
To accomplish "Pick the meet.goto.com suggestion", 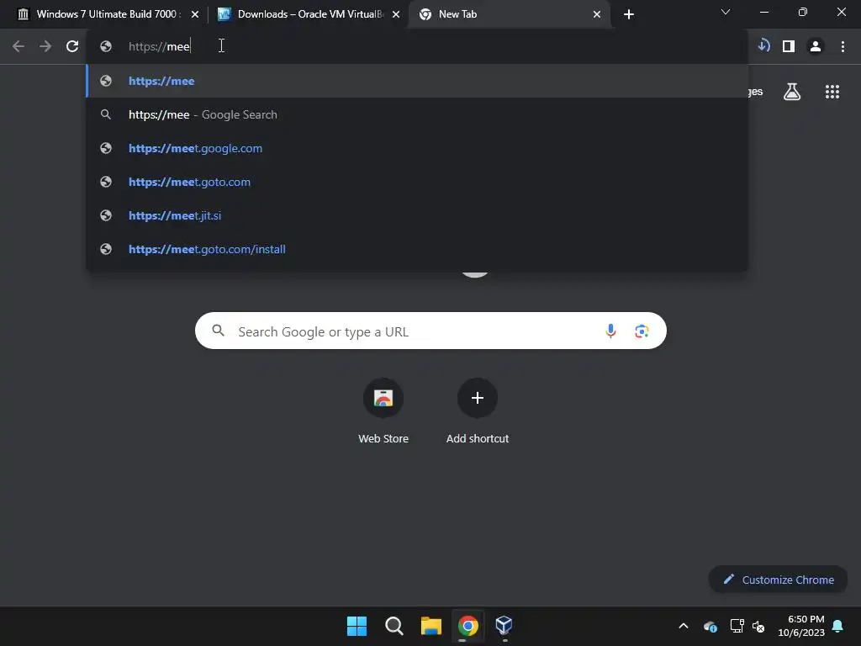I will [417, 182].
